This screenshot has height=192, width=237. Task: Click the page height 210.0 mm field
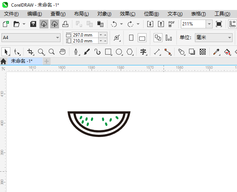click(85, 41)
